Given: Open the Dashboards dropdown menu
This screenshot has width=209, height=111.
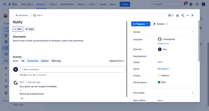Looking at the screenshot, I should [68, 4].
